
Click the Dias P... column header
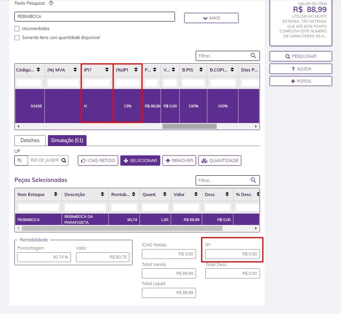coord(249,70)
